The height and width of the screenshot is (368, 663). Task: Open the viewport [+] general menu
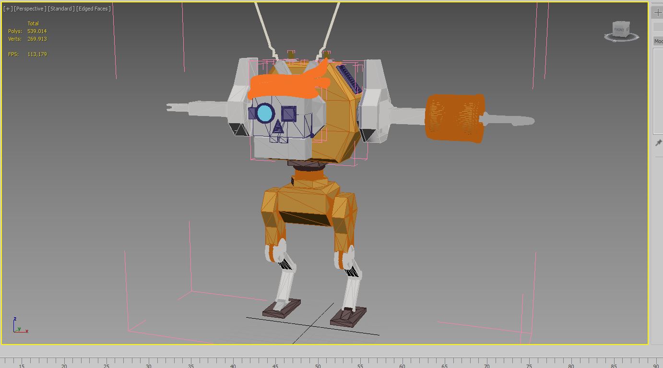click(x=8, y=9)
